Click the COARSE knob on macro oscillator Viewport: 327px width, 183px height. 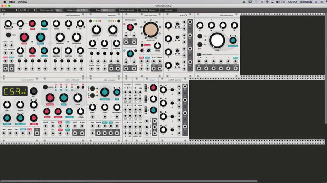20,105
